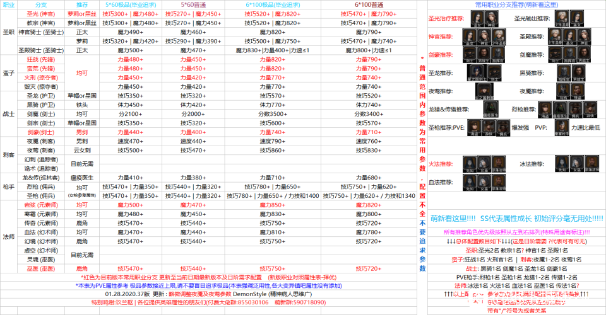Select the 女巫 portrait beside 血法推荐
606x315 pixels.
tap(484, 182)
